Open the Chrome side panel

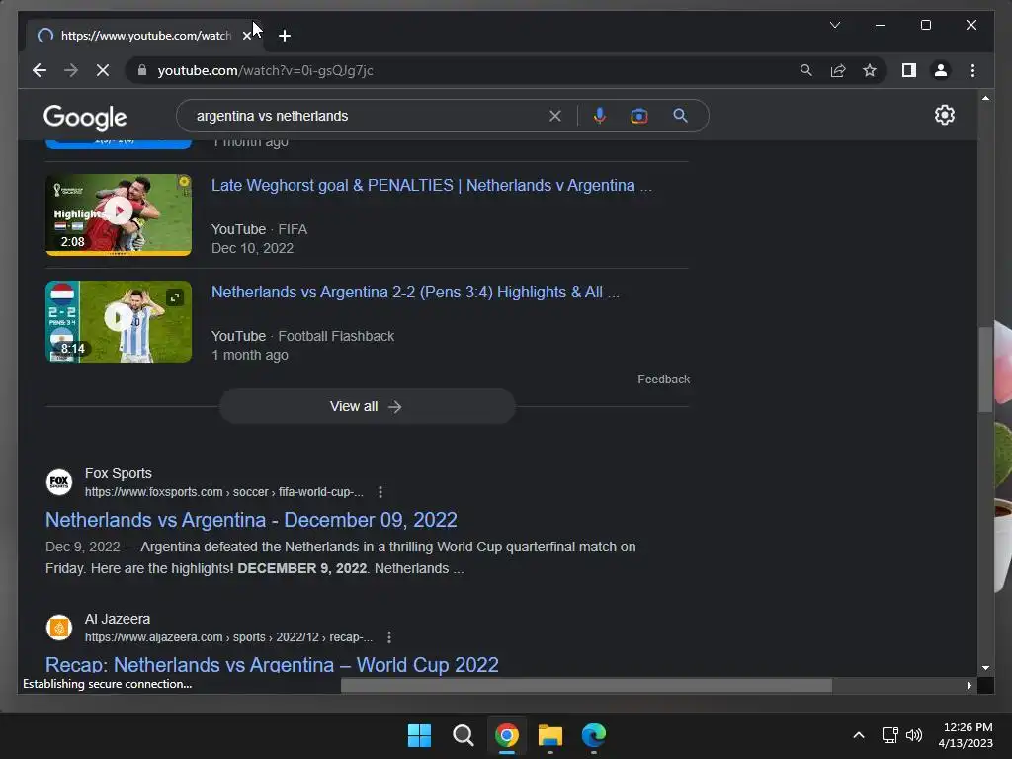point(909,70)
